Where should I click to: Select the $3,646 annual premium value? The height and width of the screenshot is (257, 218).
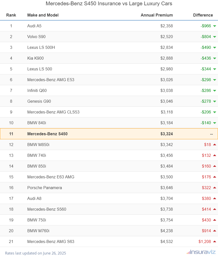pyautogui.click(x=167, y=188)
